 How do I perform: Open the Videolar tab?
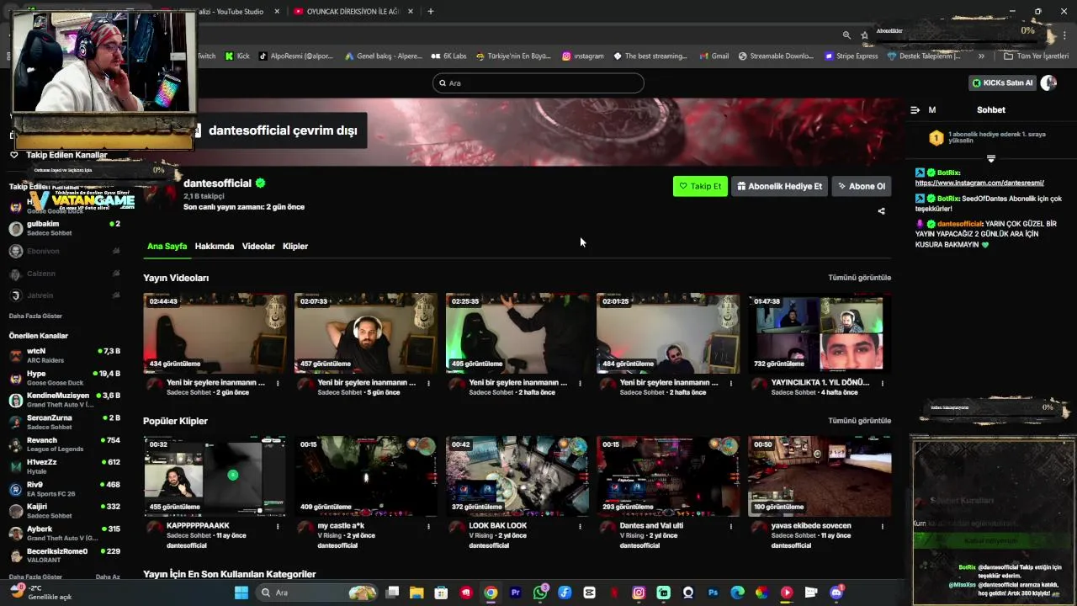[x=258, y=246]
